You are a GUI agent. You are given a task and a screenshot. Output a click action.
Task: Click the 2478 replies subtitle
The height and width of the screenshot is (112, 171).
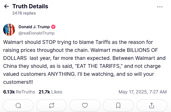tap(24, 13)
